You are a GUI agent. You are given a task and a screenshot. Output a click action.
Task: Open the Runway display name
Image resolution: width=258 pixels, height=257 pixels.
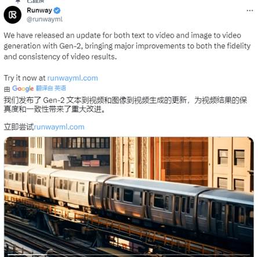[x=39, y=10]
